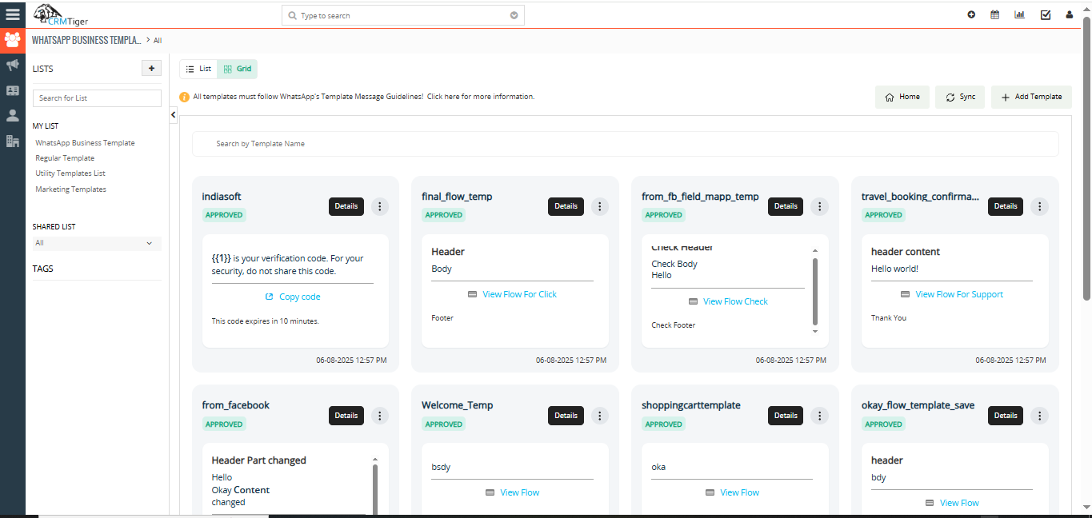Click the main page vertical scrollbar
Screen dimensions: 1092x518
(1086, 160)
